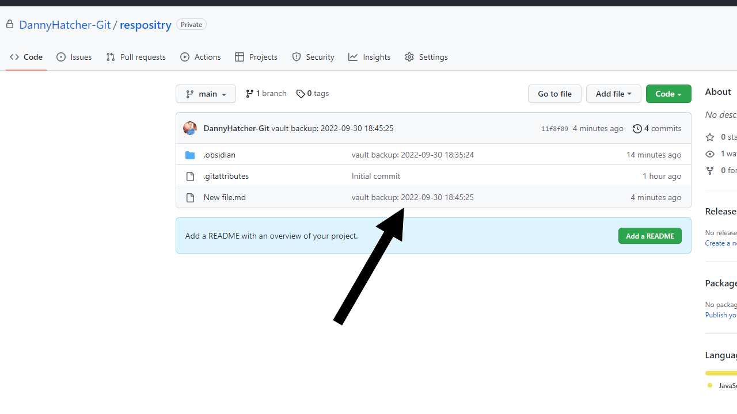
Task: Expand the Add file dropdown
Action: [613, 94]
